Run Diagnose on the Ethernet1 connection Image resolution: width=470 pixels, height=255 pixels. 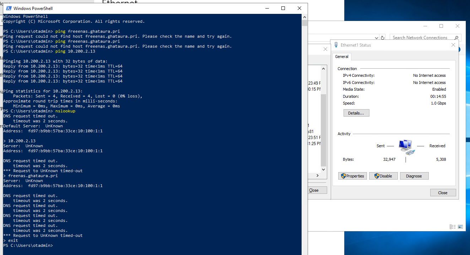[414, 176]
